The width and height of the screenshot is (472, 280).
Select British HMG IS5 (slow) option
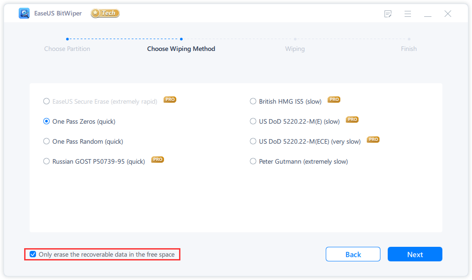(x=253, y=101)
